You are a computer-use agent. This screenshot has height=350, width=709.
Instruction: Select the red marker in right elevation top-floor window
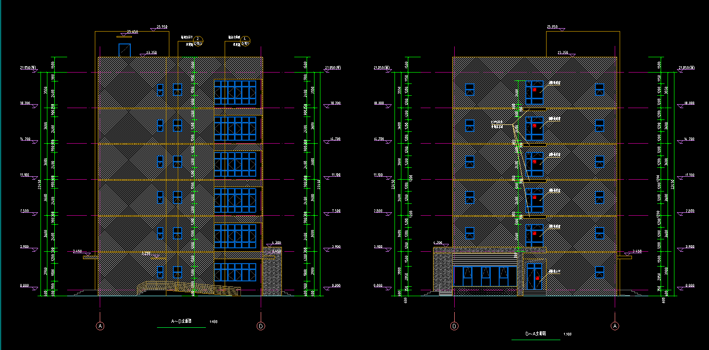(x=534, y=90)
